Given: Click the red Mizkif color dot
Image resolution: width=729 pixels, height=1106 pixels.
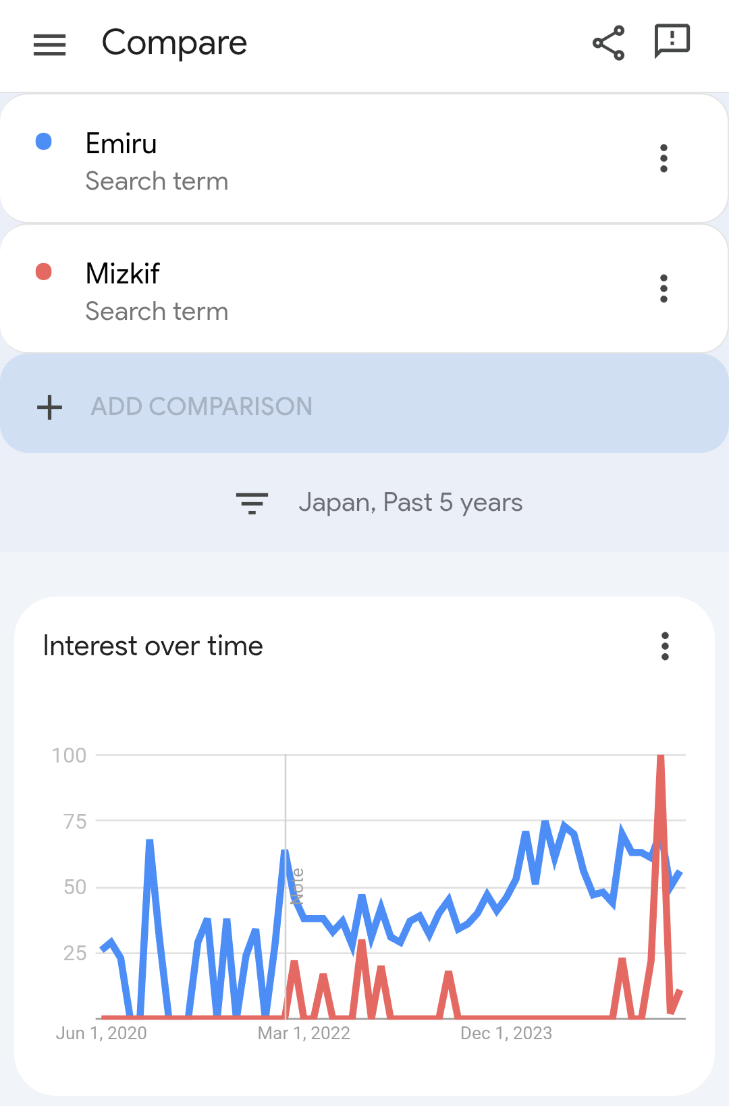Looking at the screenshot, I should (x=43, y=272).
